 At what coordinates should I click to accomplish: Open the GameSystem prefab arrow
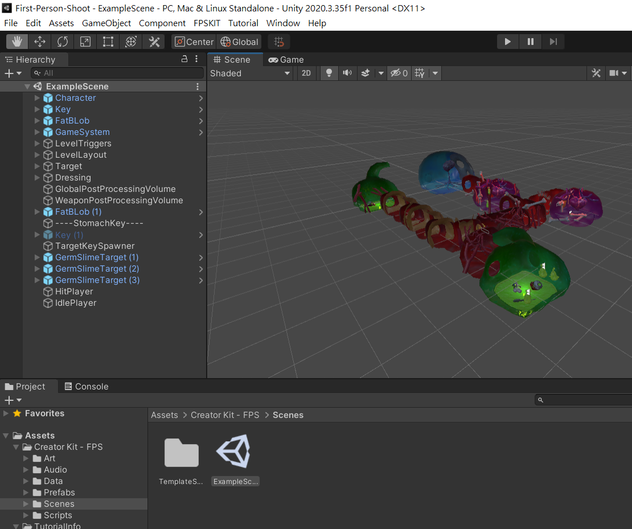coord(201,132)
